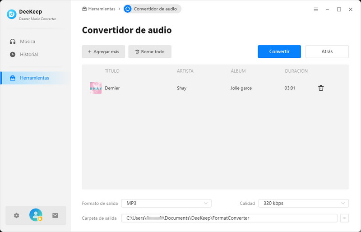Click the Borrar todo button
Screen dimensions: 361x232
click(x=150, y=51)
